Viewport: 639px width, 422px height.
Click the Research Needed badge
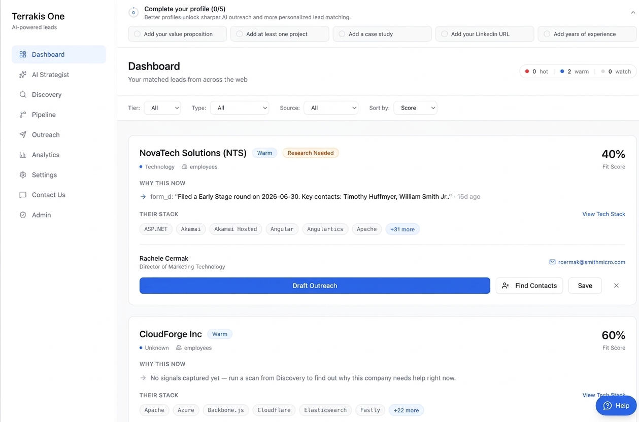(311, 153)
